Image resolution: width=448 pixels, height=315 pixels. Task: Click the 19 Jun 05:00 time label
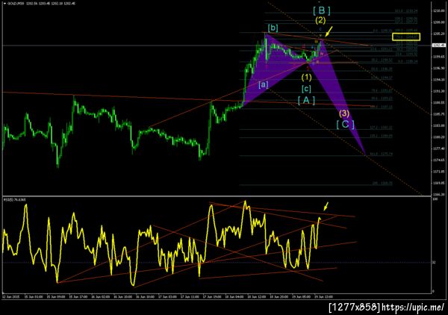[x=302, y=297]
